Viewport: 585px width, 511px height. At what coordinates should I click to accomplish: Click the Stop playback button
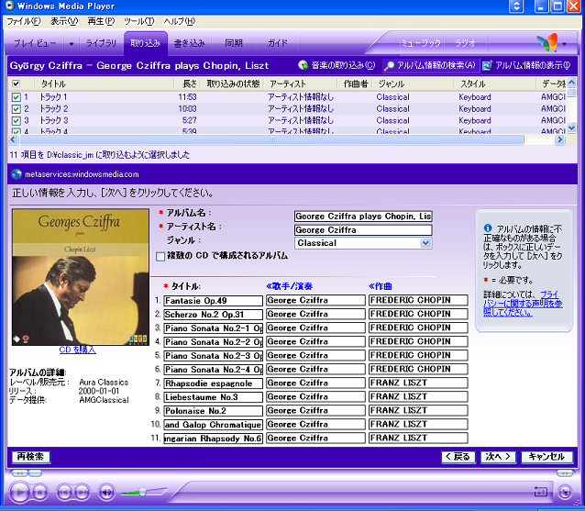(x=40, y=493)
